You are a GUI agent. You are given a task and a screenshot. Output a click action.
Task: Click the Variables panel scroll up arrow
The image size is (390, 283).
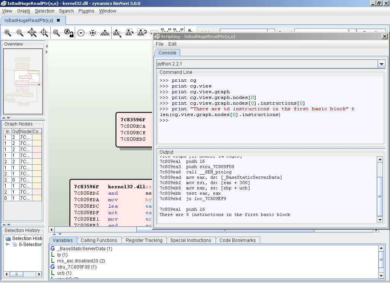[381, 248]
